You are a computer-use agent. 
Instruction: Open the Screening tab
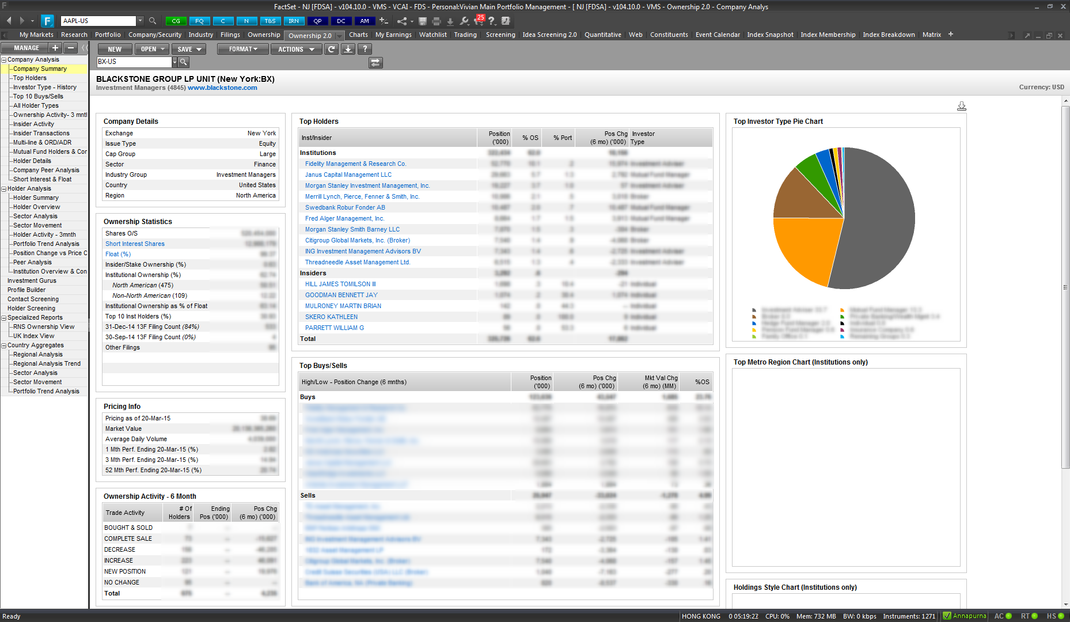click(500, 35)
